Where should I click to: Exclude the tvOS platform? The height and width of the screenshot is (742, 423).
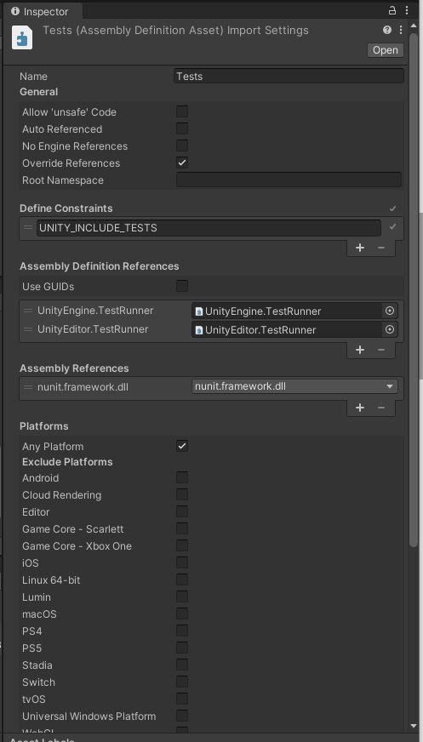pyautogui.click(x=182, y=699)
